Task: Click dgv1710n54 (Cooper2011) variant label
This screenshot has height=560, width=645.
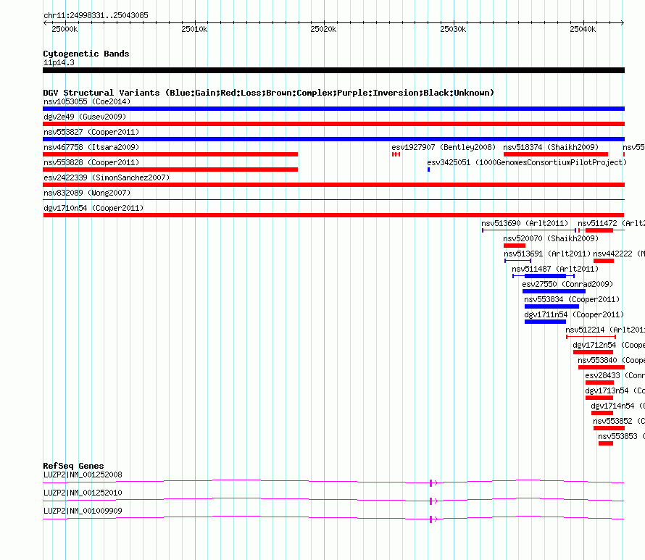Action: 93,208
